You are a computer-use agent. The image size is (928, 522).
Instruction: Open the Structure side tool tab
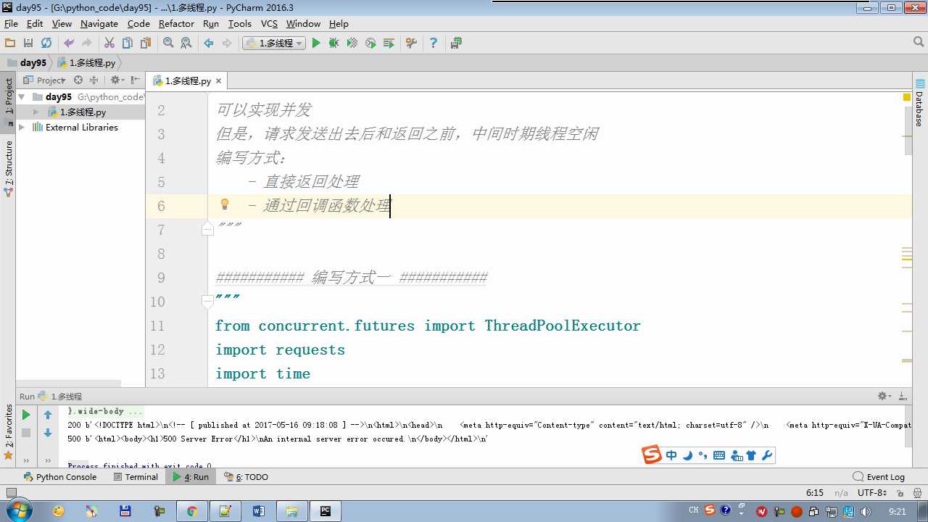click(9, 168)
